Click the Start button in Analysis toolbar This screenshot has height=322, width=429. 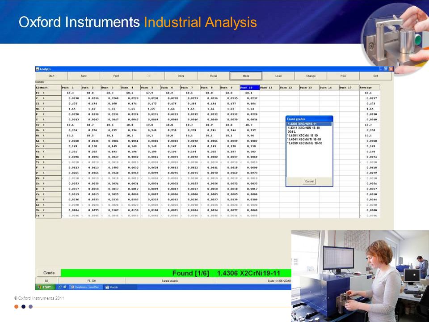[x=51, y=76]
